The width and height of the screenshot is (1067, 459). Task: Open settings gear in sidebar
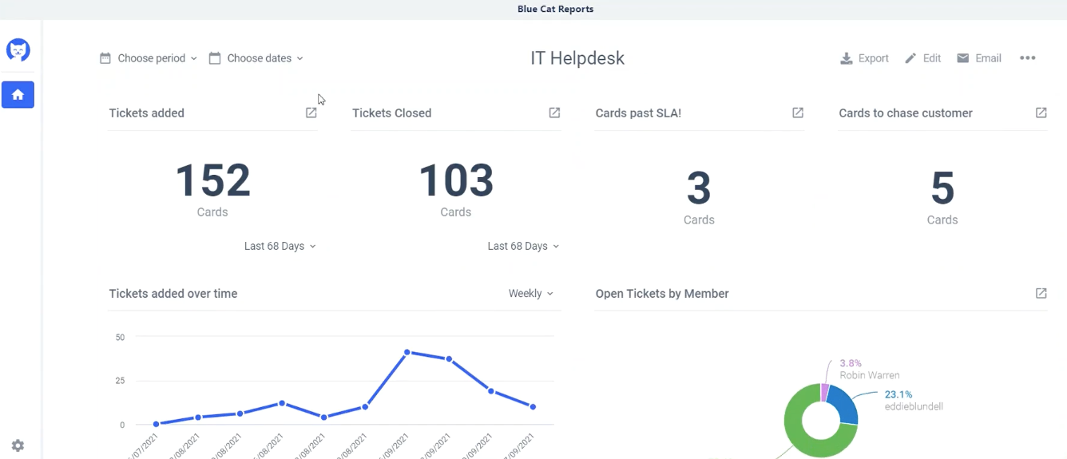[18, 445]
